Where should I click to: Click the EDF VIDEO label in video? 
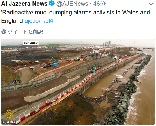pos(31,43)
